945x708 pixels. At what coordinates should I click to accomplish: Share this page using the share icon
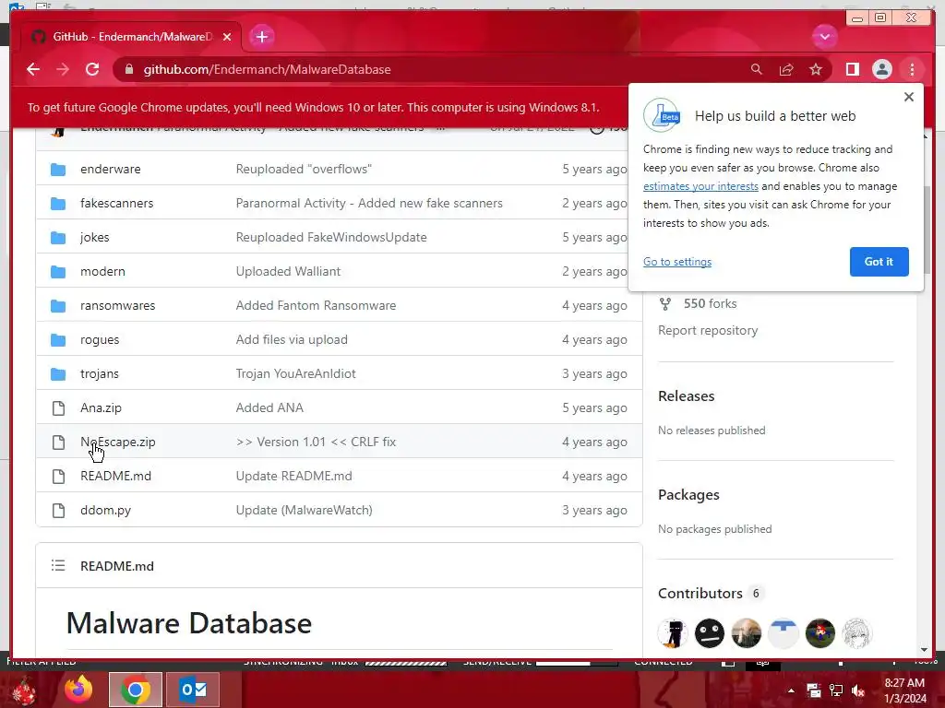786,69
